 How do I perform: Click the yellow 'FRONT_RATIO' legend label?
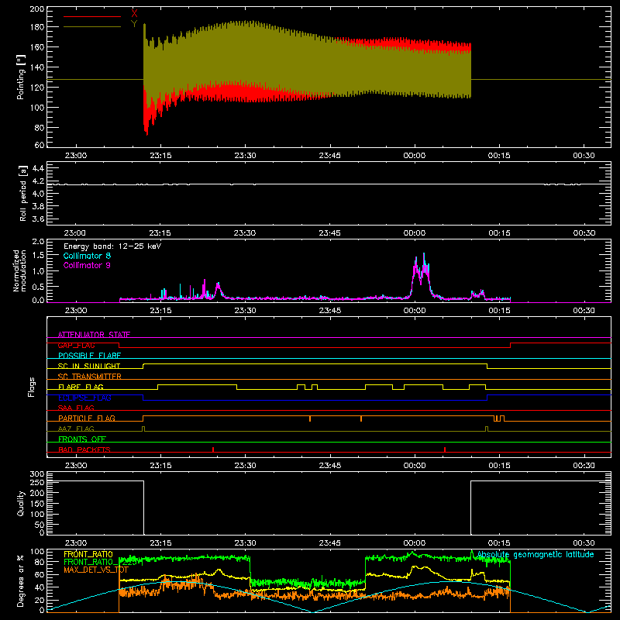[88, 554]
